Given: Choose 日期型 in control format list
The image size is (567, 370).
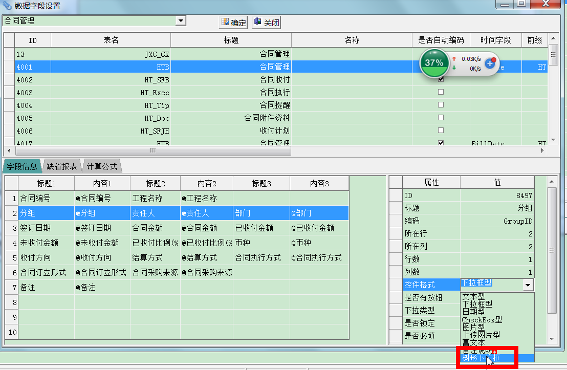Looking at the screenshot, I should [473, 312].
